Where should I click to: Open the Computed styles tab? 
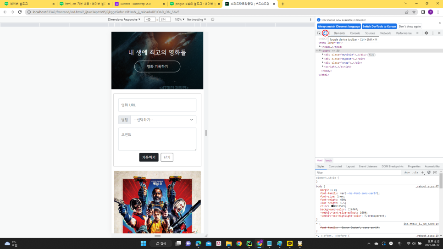(x=335, y=166)
